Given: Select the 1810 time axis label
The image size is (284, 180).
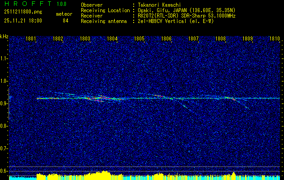Looking at the screenshot, I should 275,38.
